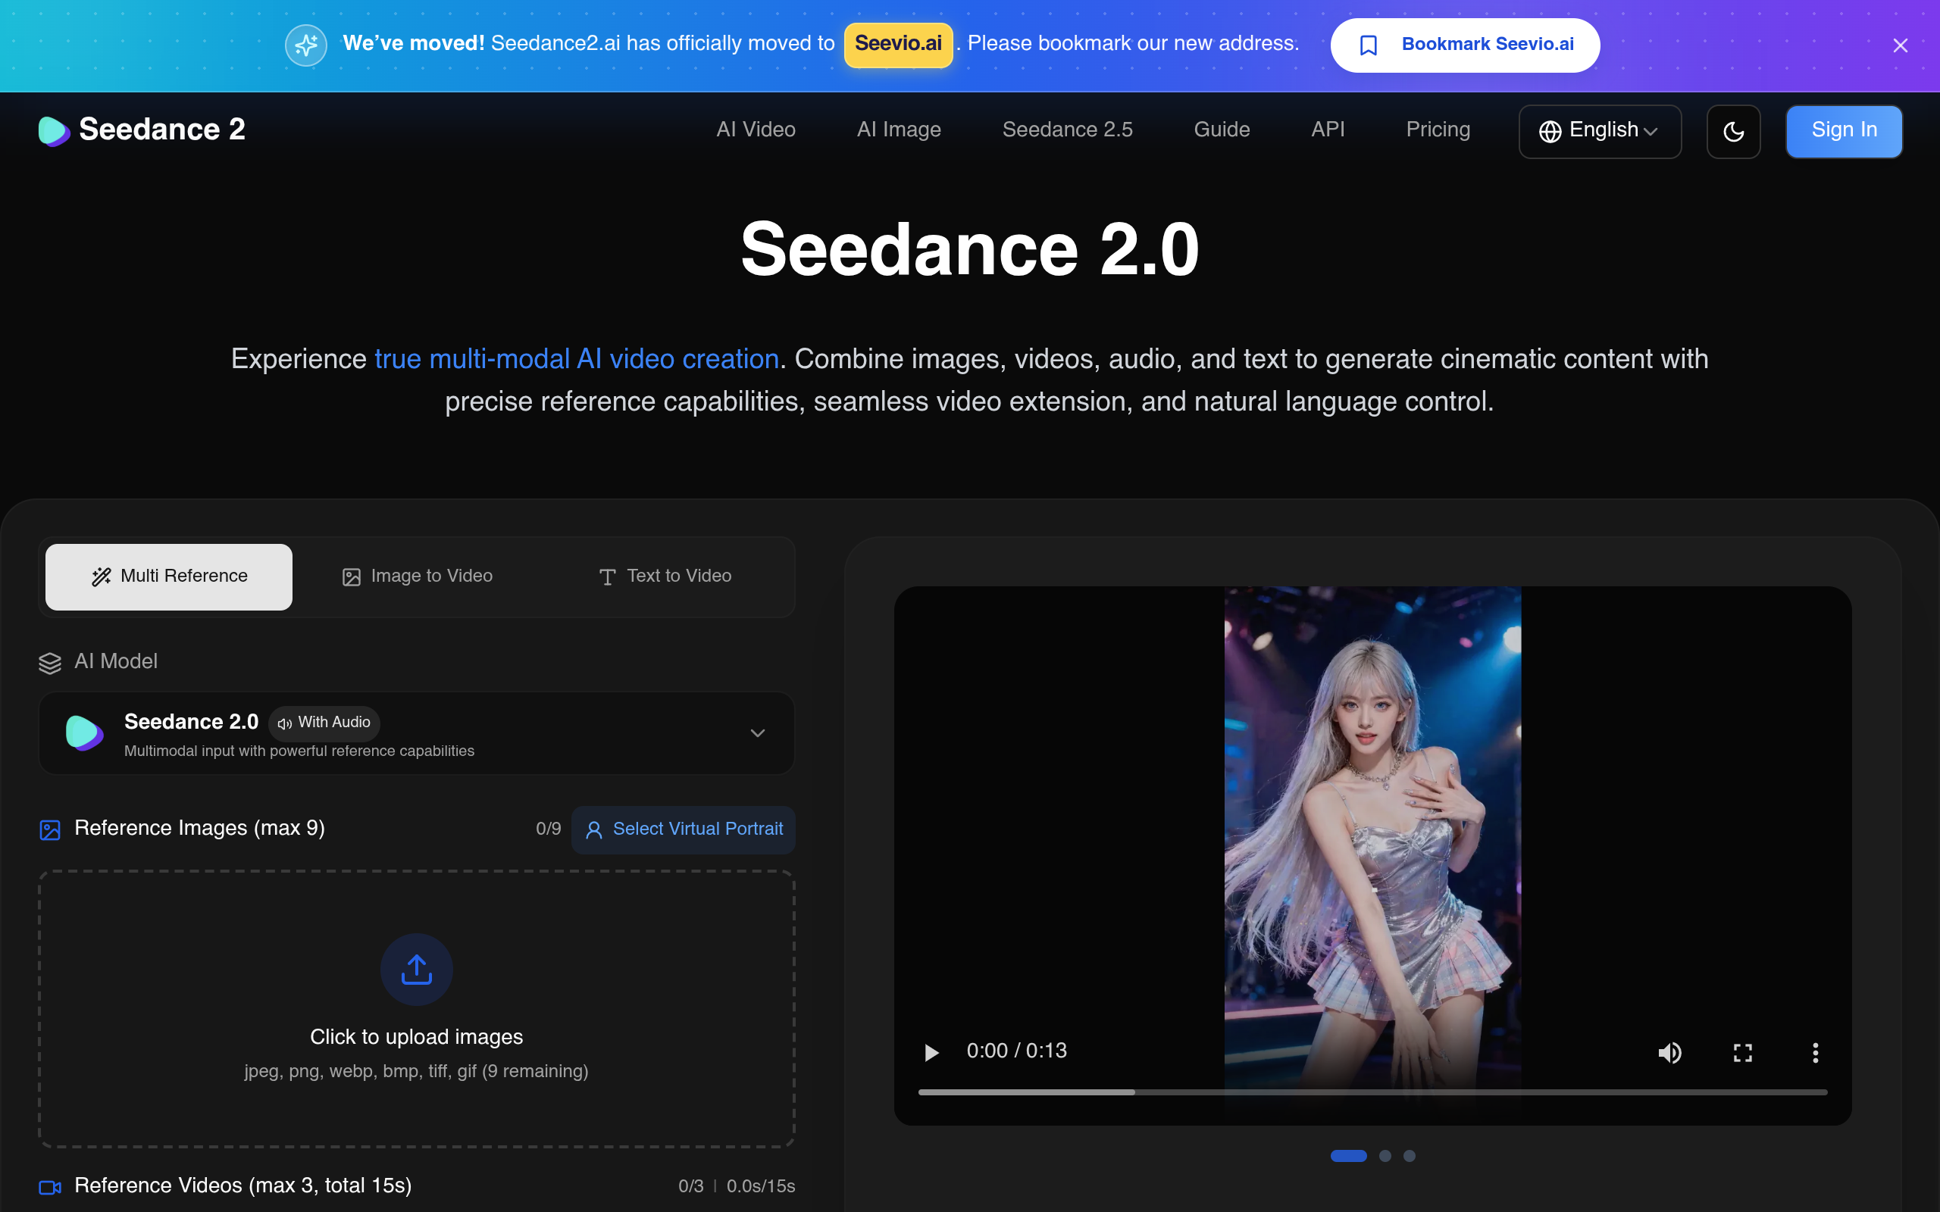Click the video time label '0:00 / 0:13'
1940x1212 pixels.
click(x=1016, y=1051)
